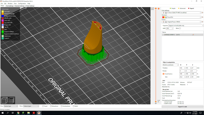Click the lock icon in the Filament dropdown
Viewport: 204px width, 115px height.
166,17
